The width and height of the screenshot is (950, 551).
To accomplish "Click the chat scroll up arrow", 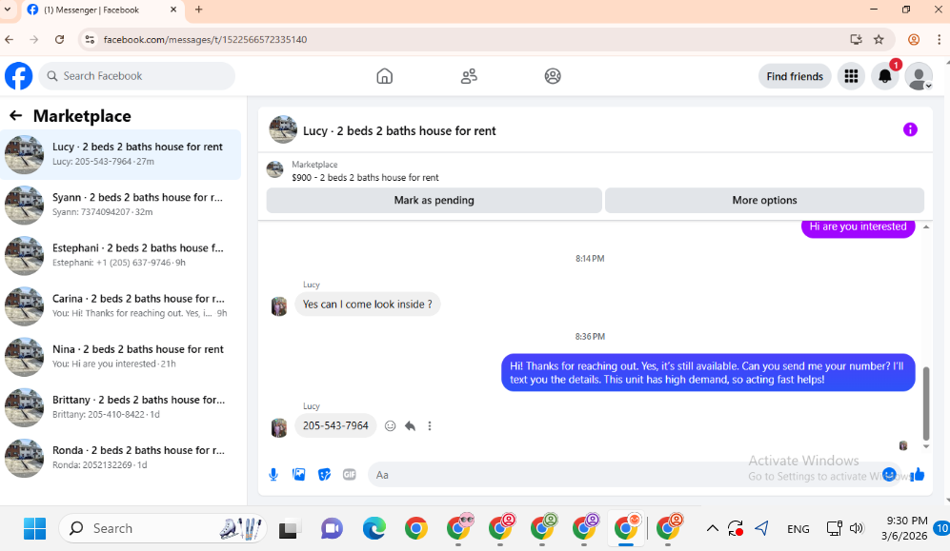I will [x=926, y=226].
